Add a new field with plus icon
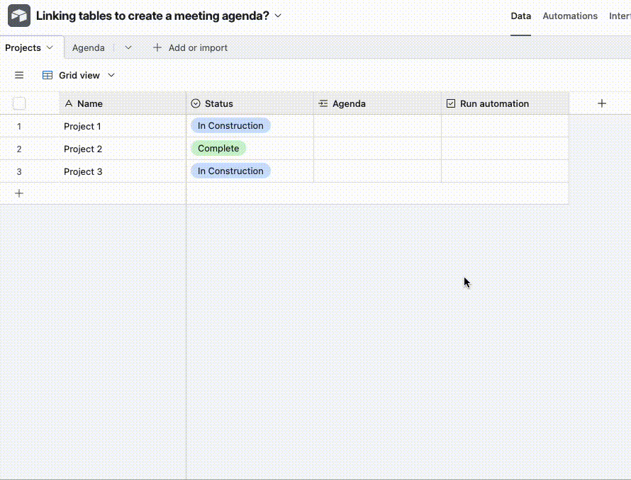This screenshot has width=631, height=480. [602, 103]
